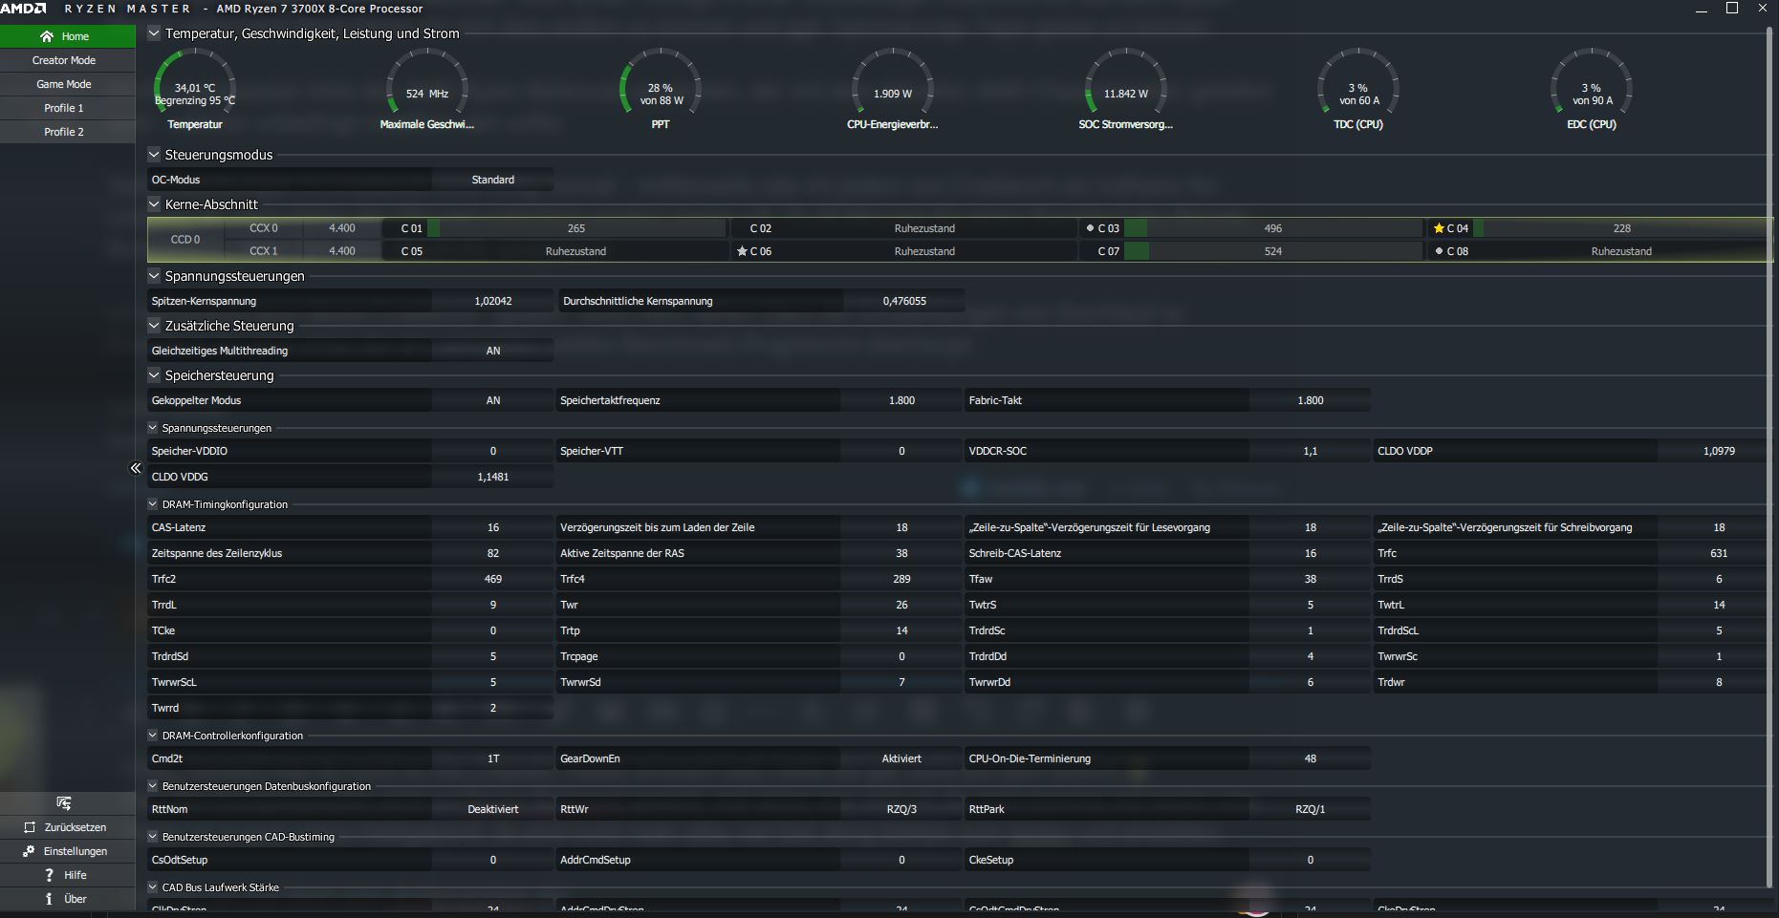Viewport: 1779px width, 918px height.
Task: Click the PPT gauge
Action: 661,90
